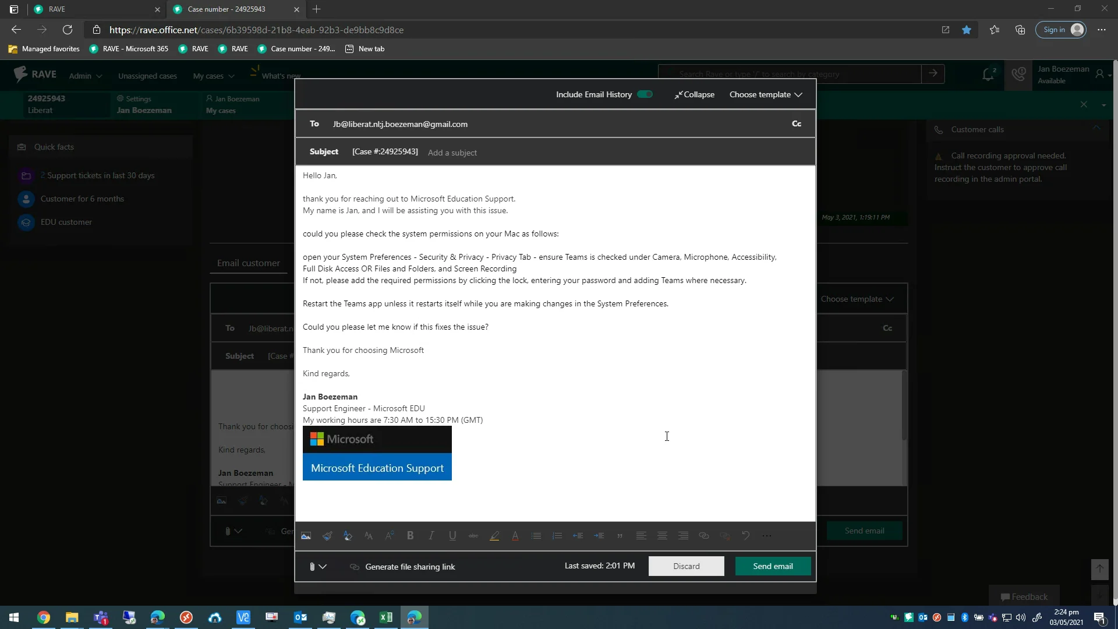The image size is (1118, 629).
Task: Open the Choose template dropdown
Action: 766,94
